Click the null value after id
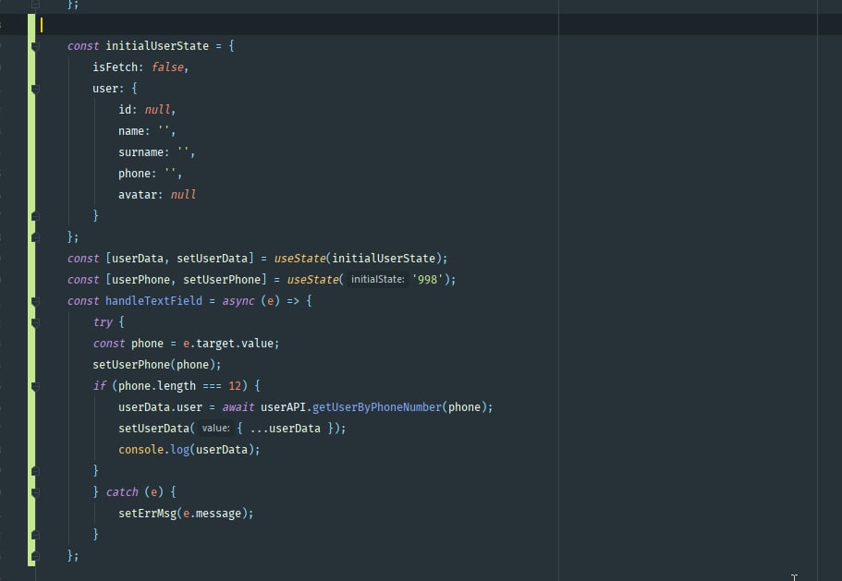The image size is (842, 581). 157,109
